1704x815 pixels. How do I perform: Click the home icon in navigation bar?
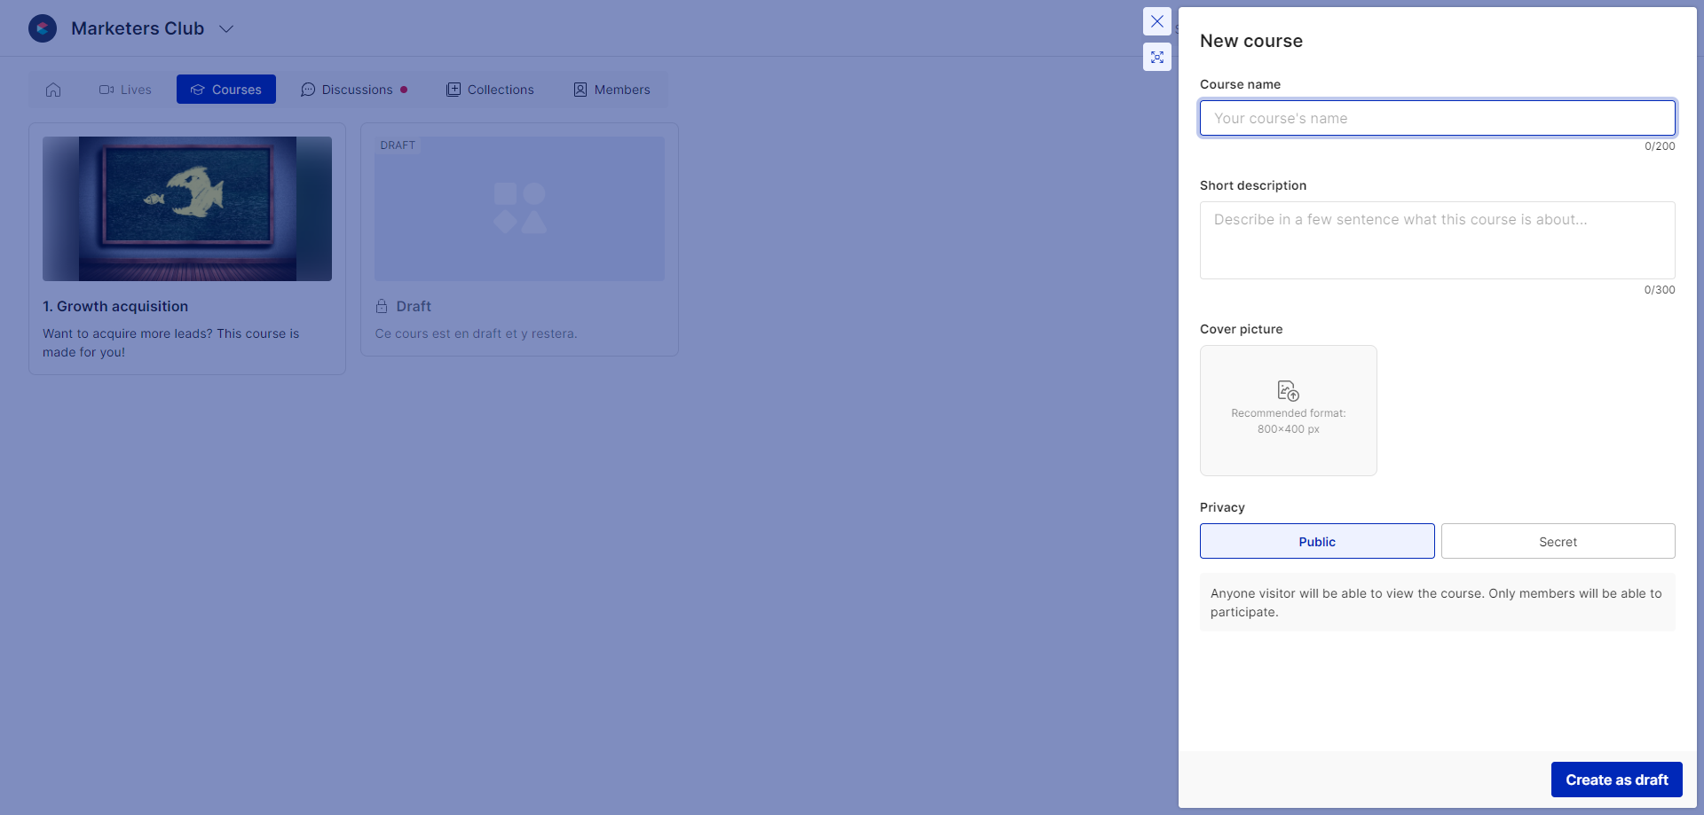click(x=53, y=90)
